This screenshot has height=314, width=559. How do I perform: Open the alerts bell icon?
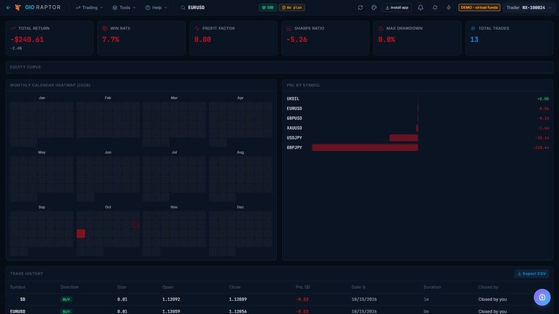pos(435,8)
